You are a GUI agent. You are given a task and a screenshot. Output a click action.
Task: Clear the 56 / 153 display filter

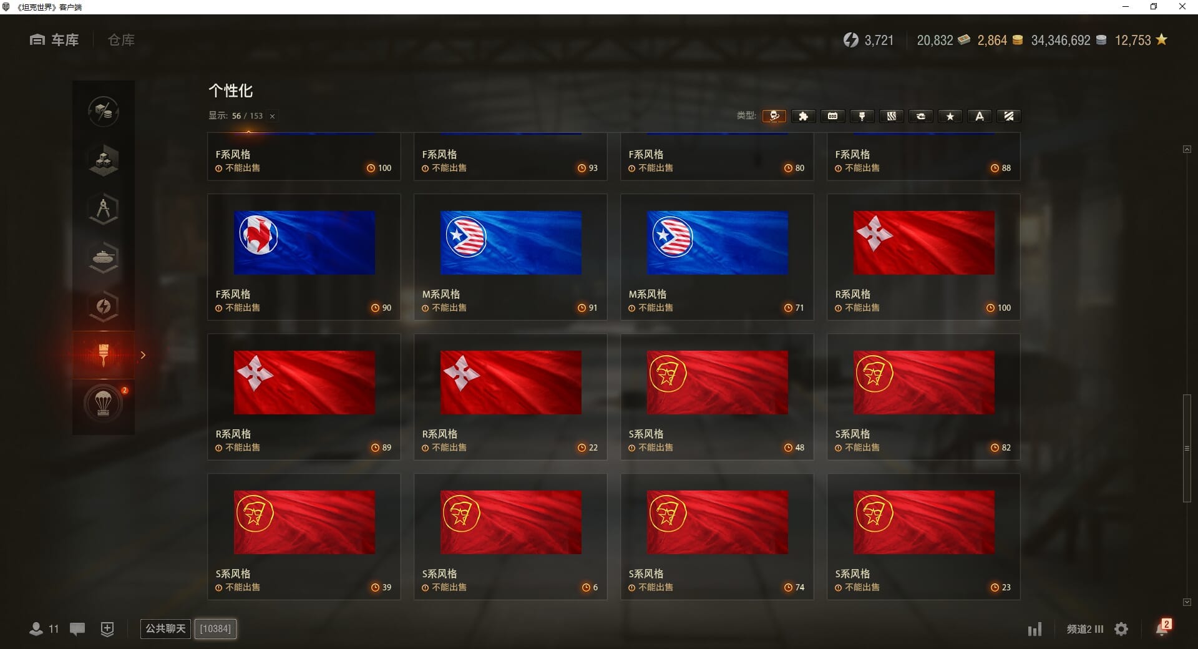(x=272, y=116)
